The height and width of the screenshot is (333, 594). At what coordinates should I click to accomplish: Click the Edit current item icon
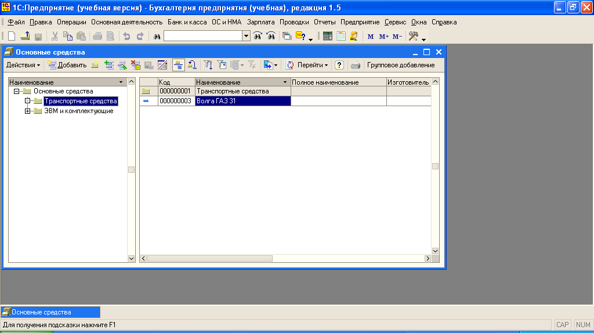tap(122, 65)
